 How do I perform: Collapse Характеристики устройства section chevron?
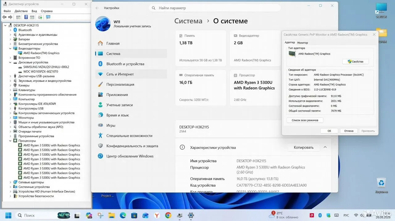(325, 148)
